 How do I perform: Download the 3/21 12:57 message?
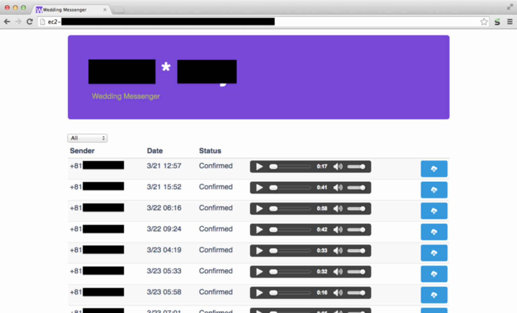[434, 169]
